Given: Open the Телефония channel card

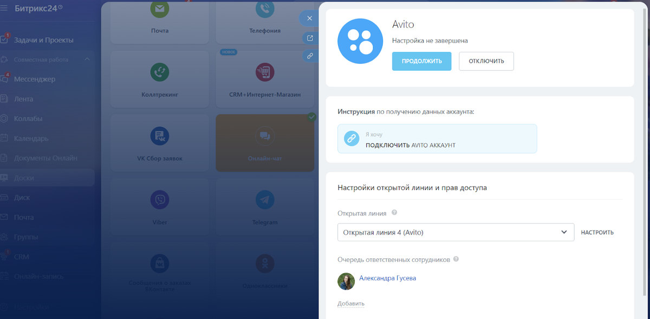Looking at the screenshot, I should pos(265,22).
